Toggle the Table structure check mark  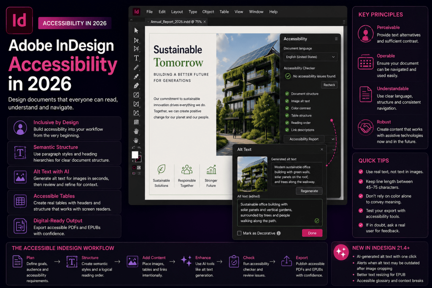287,115
